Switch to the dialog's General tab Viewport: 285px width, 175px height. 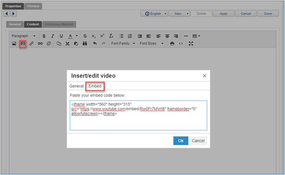[x=76, y=86]
